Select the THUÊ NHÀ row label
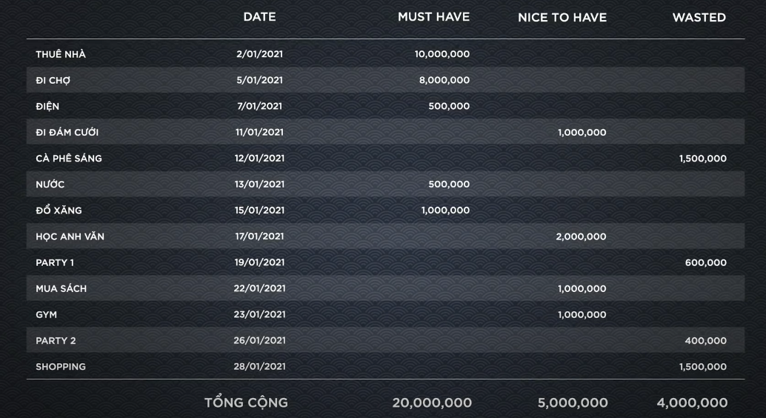This screenshot has height=418, width=766. point(61,54)
